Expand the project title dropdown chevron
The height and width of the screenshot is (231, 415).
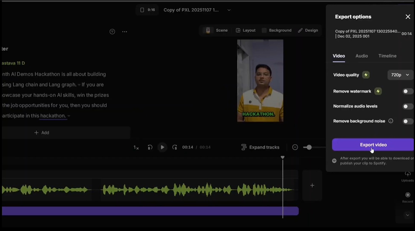tap(229, 10)
